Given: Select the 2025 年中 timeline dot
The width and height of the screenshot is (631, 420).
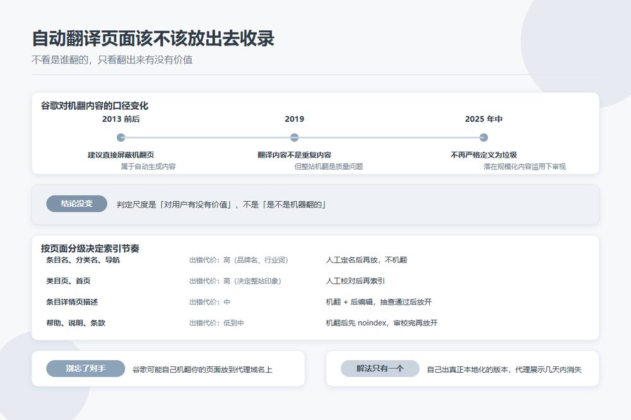Looking at the screenshot, I should pyautogui.click(x=483, y=137).
